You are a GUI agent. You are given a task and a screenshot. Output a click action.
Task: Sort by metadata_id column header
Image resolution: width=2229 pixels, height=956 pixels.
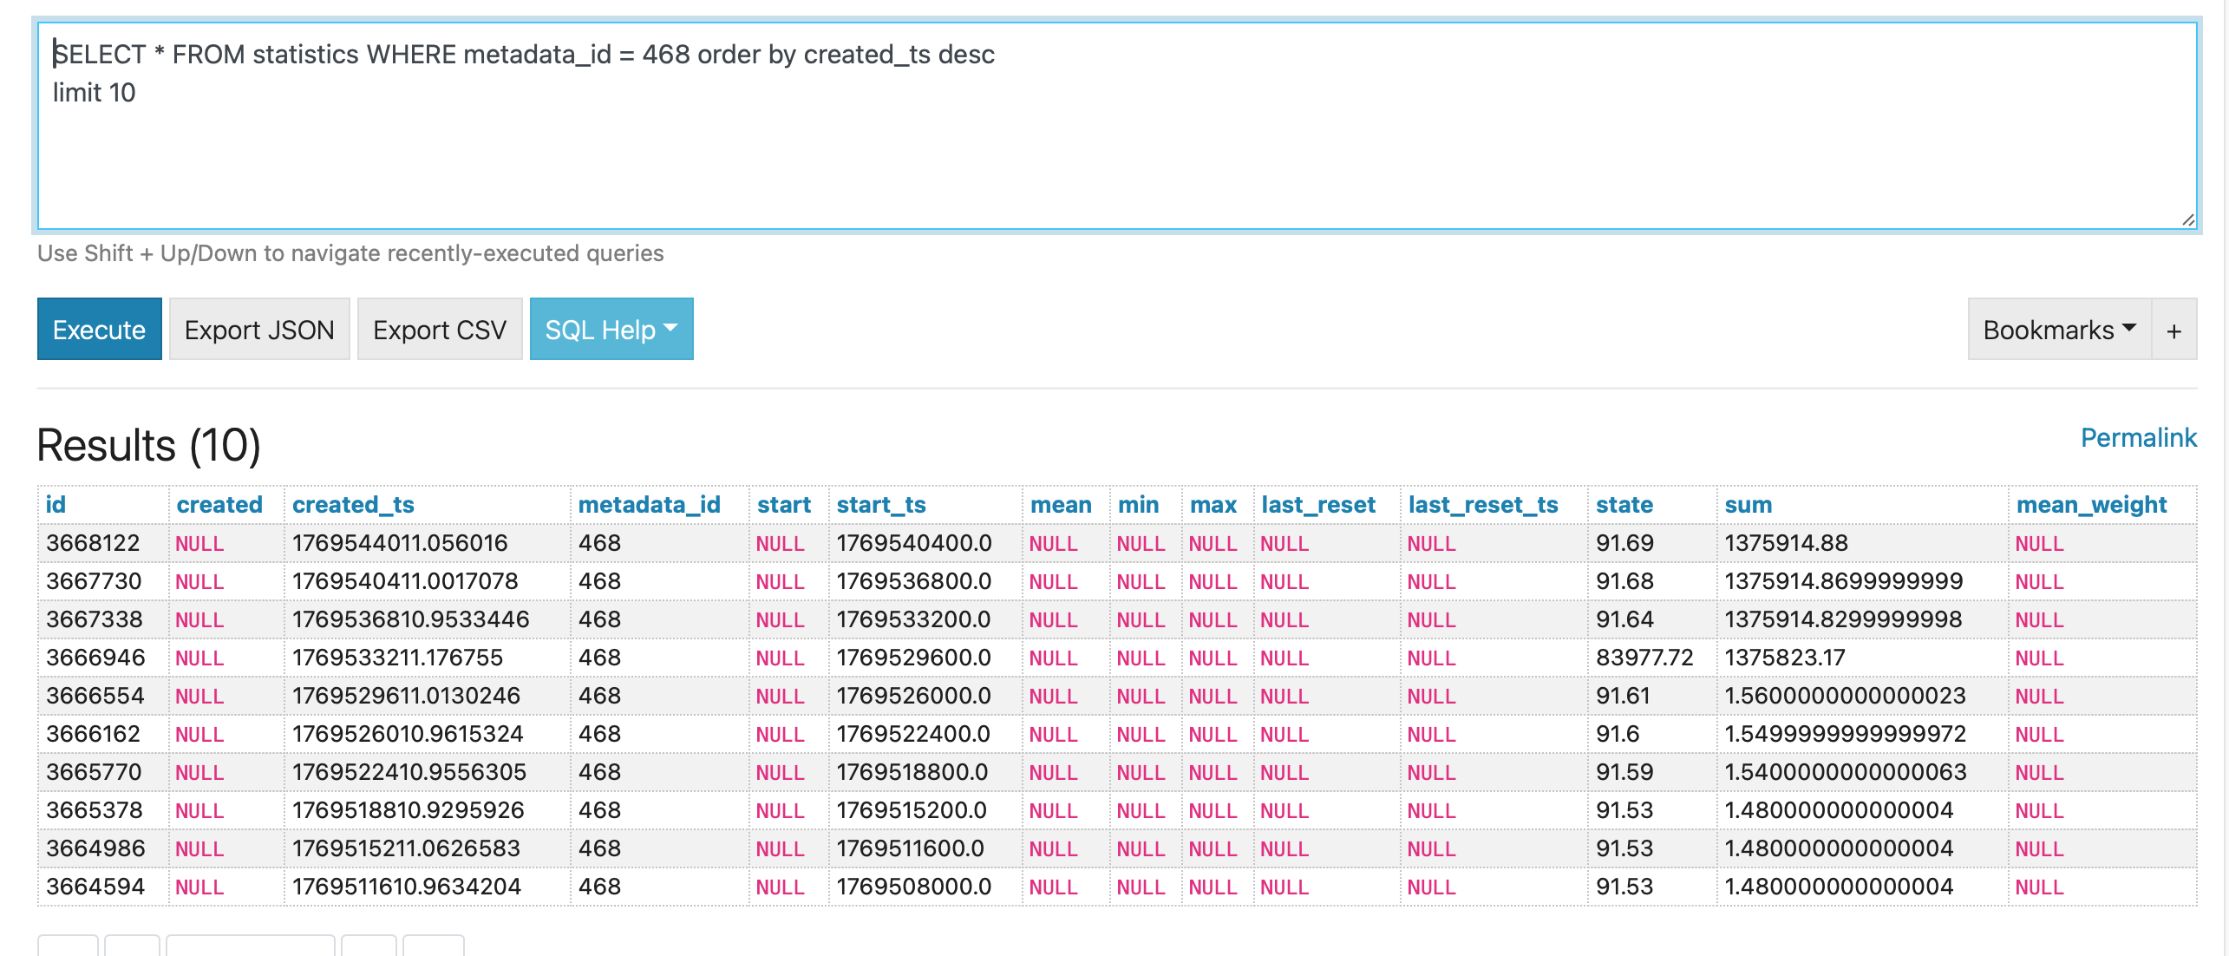pyautogui.click(x=649, y=505)
